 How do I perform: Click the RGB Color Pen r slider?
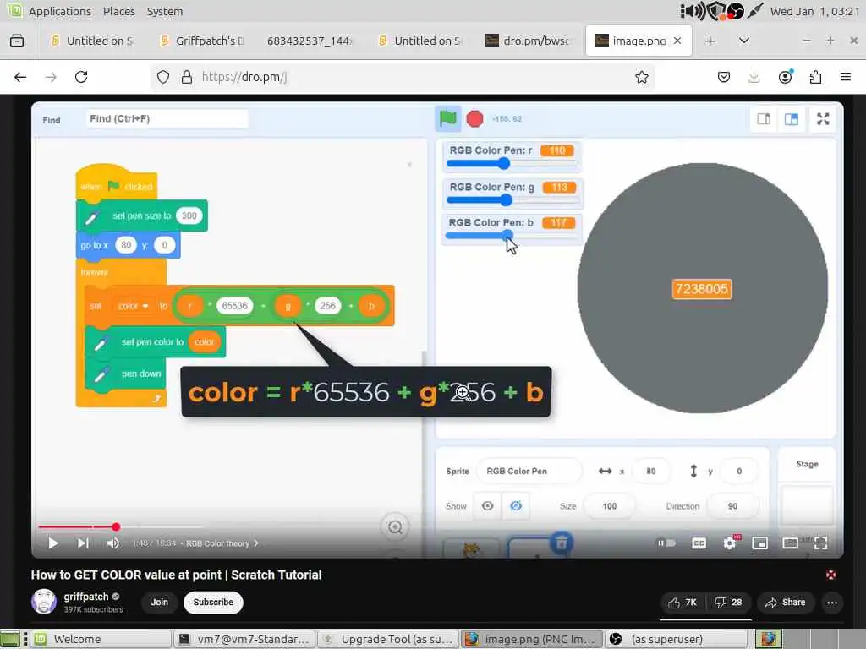tap(511, 163)
